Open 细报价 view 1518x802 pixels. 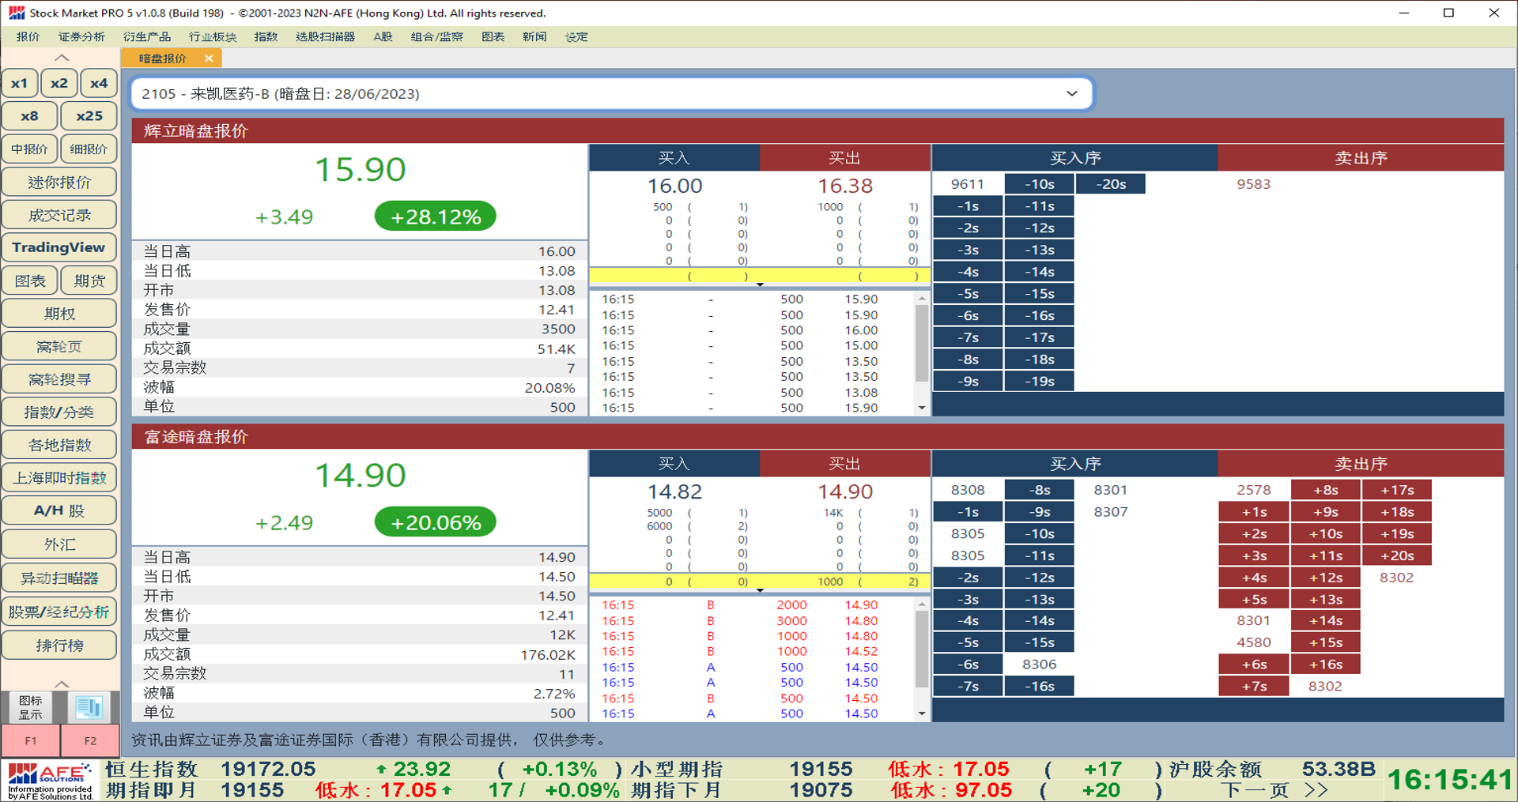(x=89, y=149)
